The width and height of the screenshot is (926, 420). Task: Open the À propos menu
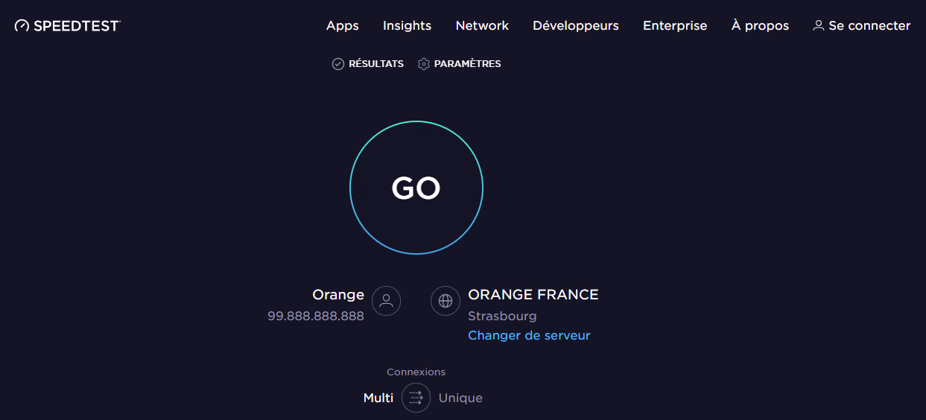[760, 25]
